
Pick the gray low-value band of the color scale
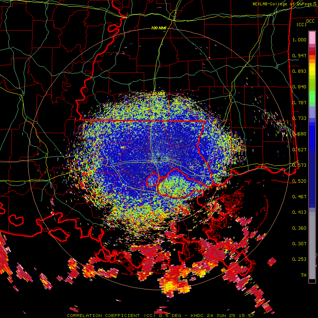click(x=312, y=246)
